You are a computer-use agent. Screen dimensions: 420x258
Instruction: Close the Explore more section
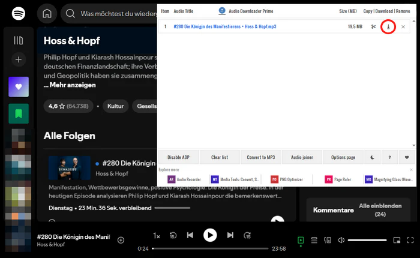click(411, 170)
